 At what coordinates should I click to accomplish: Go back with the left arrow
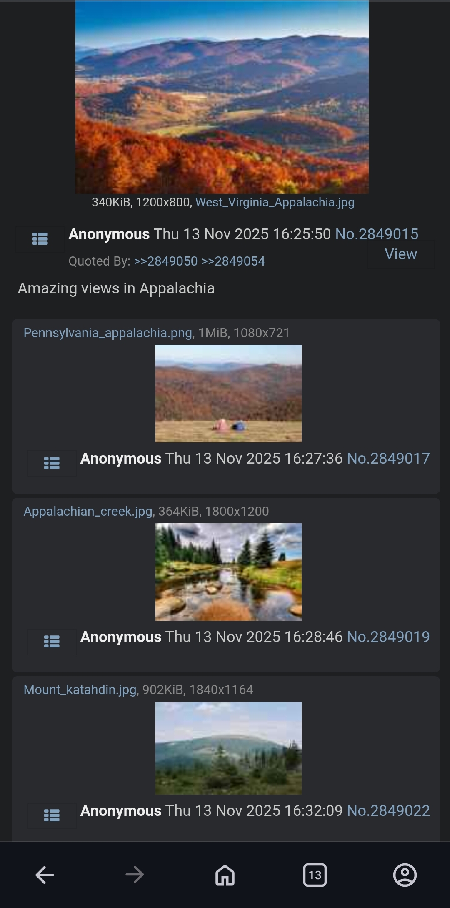(45, 875)
